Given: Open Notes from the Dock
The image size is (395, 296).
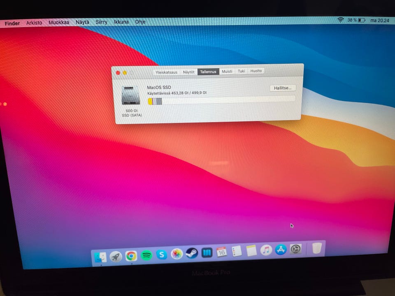Looking at the screenshot, I should click(251, 250).
